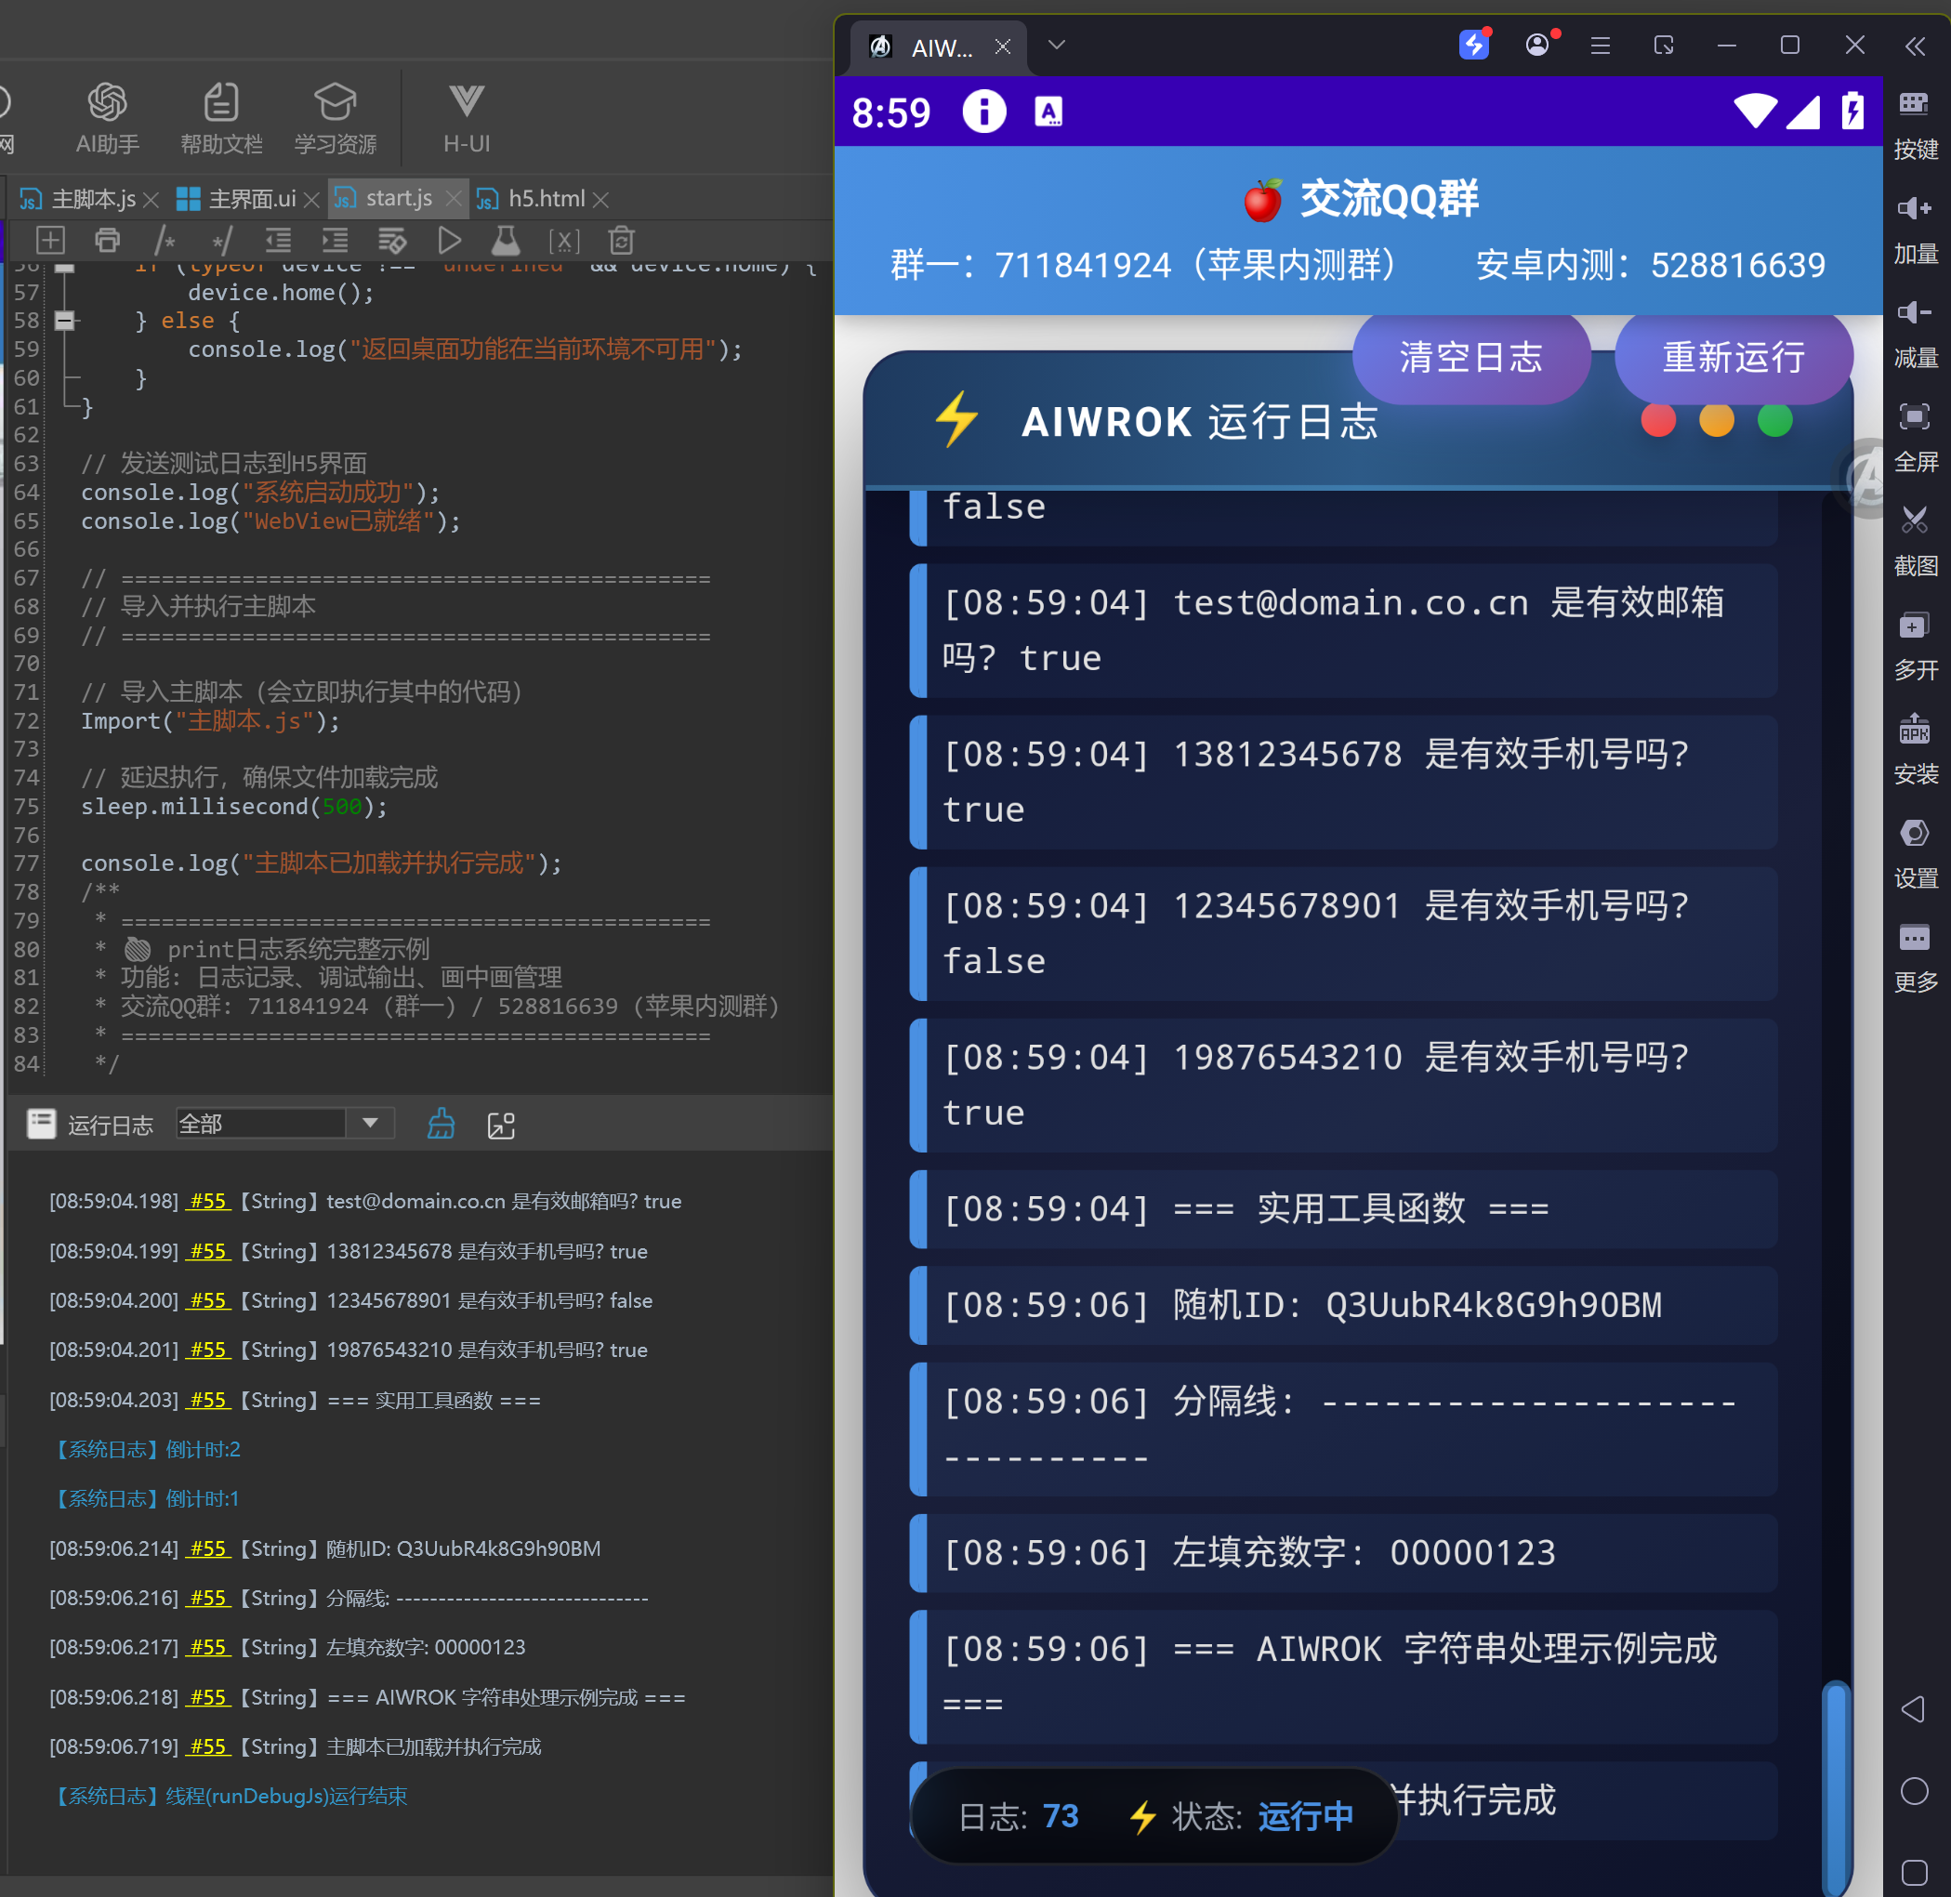Click #55 link on 左填充数字 log line
Screen dimensions: 1951x1897
point(208,1647)
